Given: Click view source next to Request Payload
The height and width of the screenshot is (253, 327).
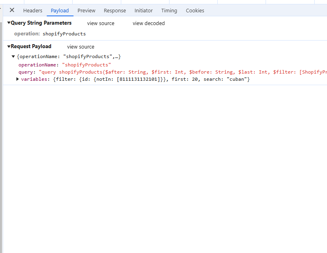Looking at the screenshot, I should coord(81,47).
